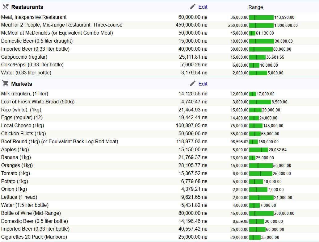
Task: Select the Meal, Inexpensive Restaurant row label
Action: [34, 17]
